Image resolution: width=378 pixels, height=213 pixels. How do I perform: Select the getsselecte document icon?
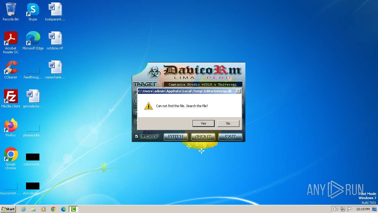[x=33, y=99]
